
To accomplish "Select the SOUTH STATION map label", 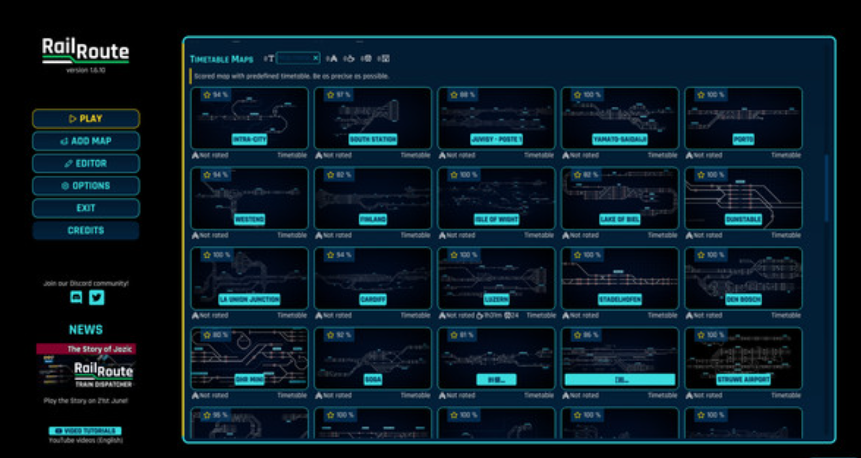I will pyautogui.click(x=373, y=139).
